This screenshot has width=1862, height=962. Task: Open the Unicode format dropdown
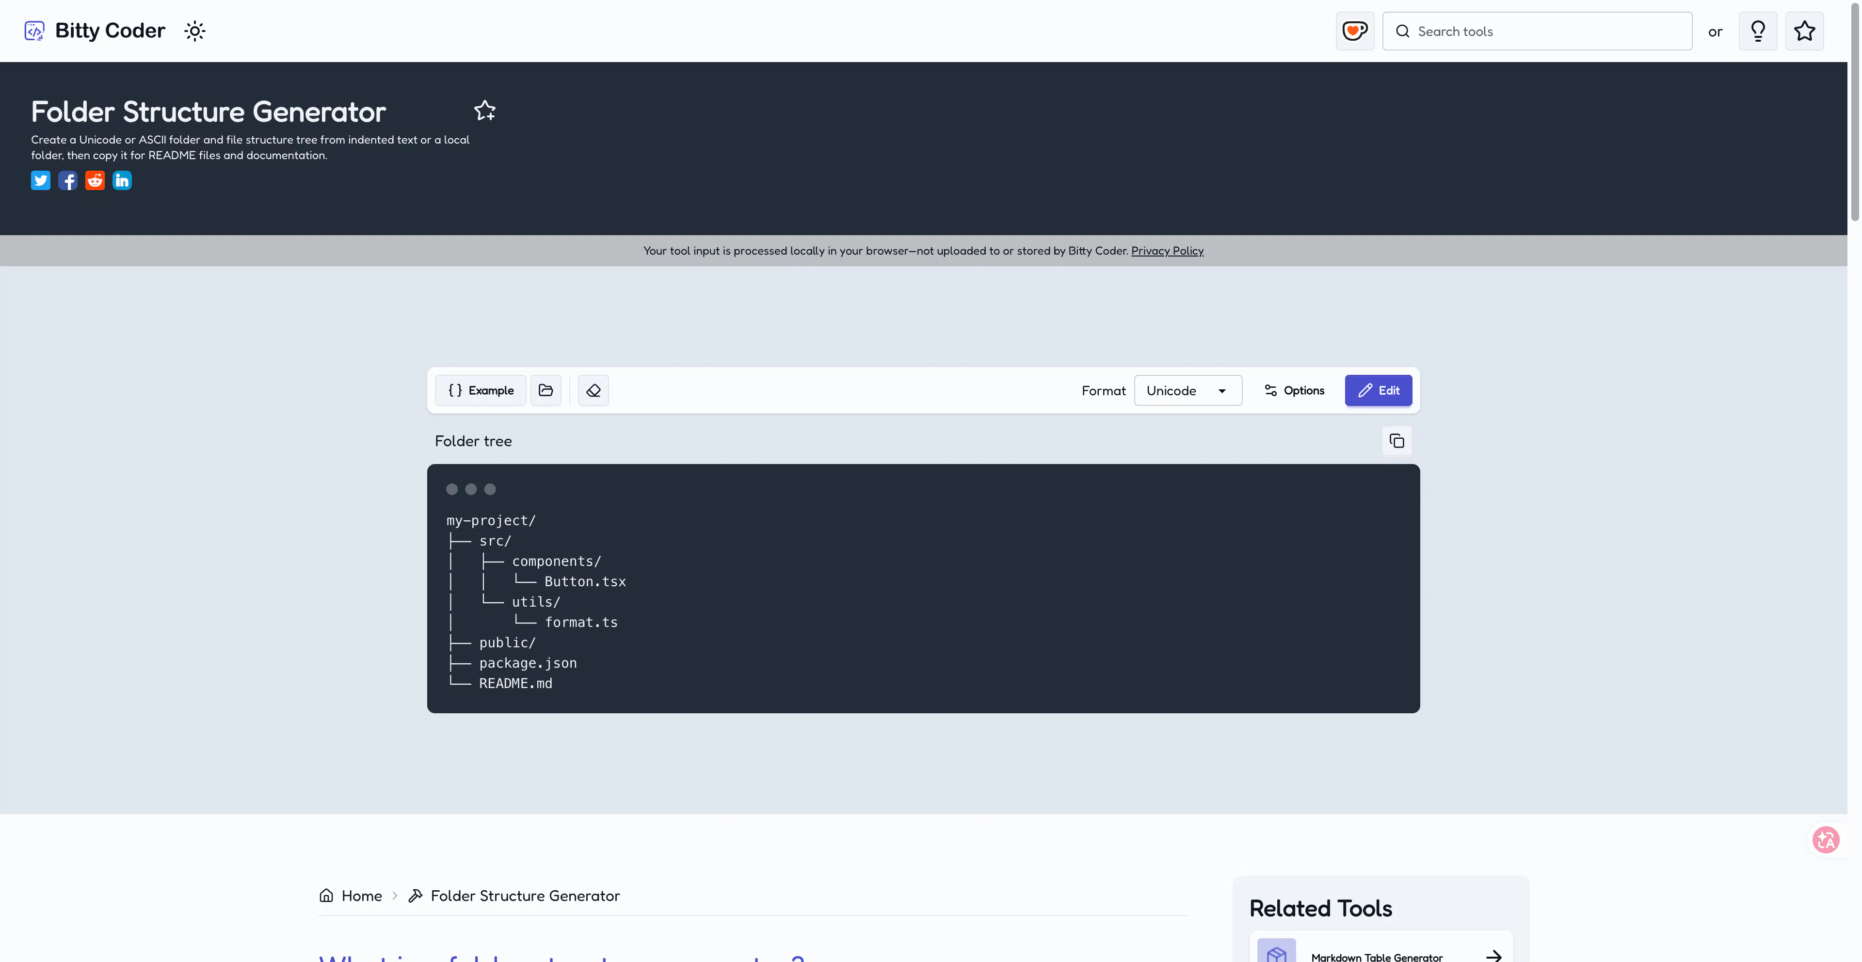(1188, 390)
